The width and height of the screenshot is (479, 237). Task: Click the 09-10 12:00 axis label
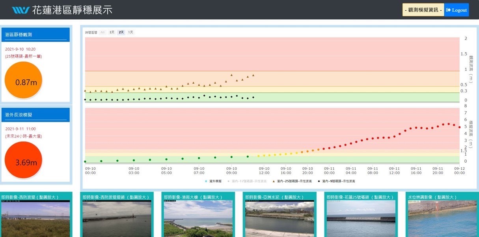(x=264, y=170)
